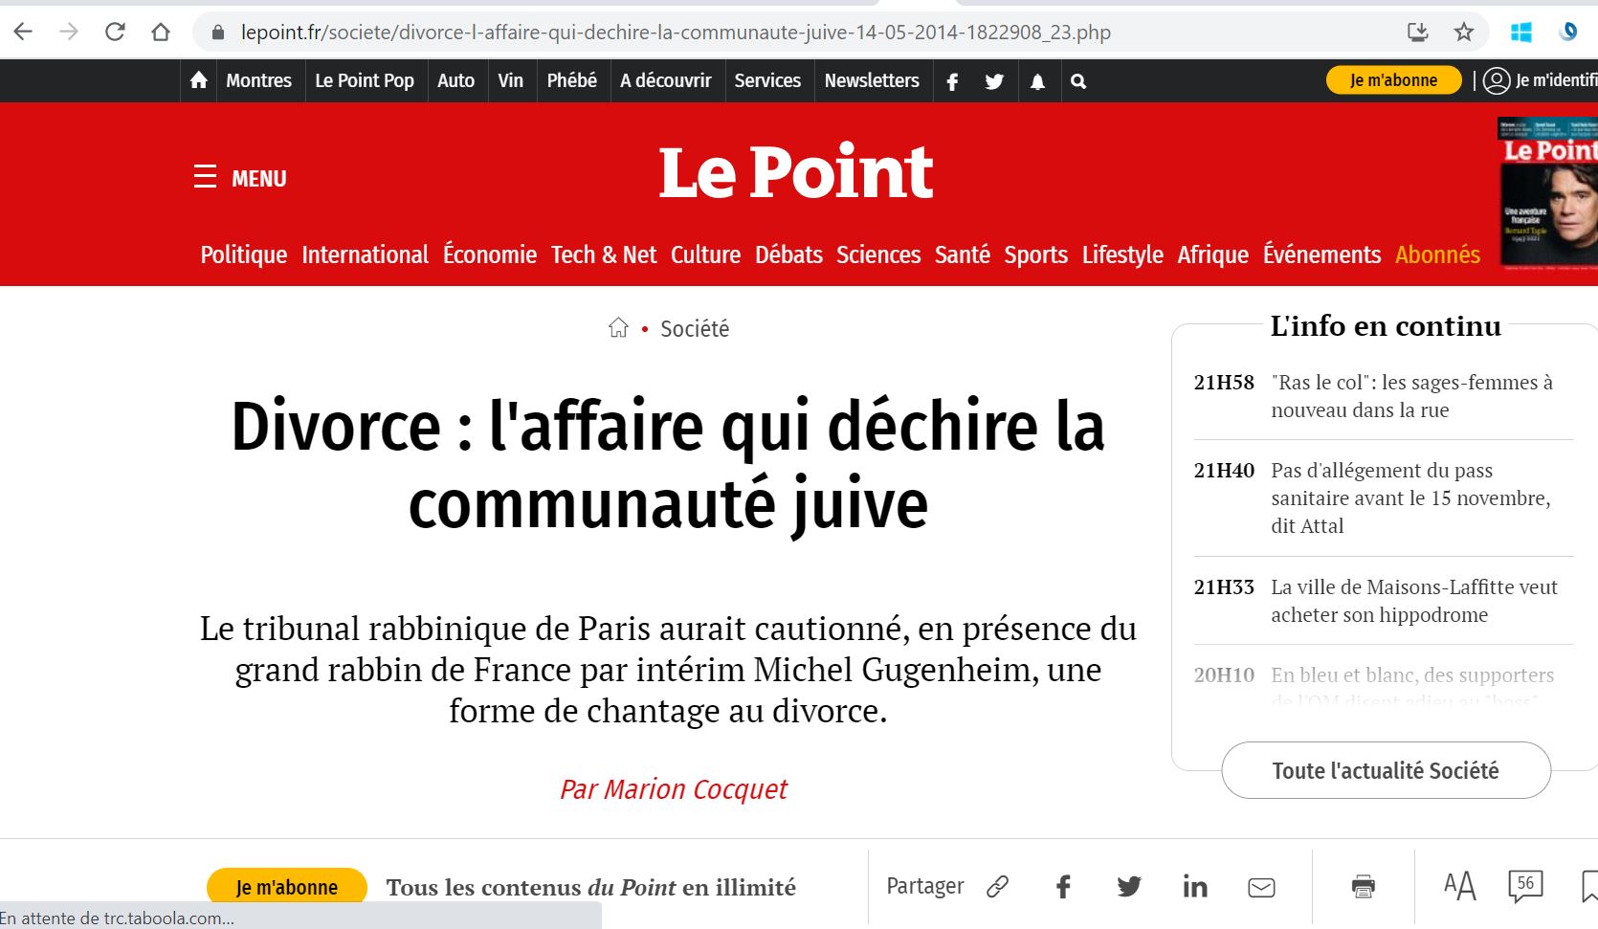Click the Windows logo extension icon
Screen dimensions: 1598x929
(x=1521, y=33)
